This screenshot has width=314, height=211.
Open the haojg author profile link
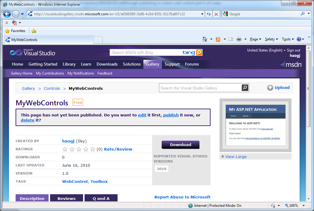[x=68, y=141]
